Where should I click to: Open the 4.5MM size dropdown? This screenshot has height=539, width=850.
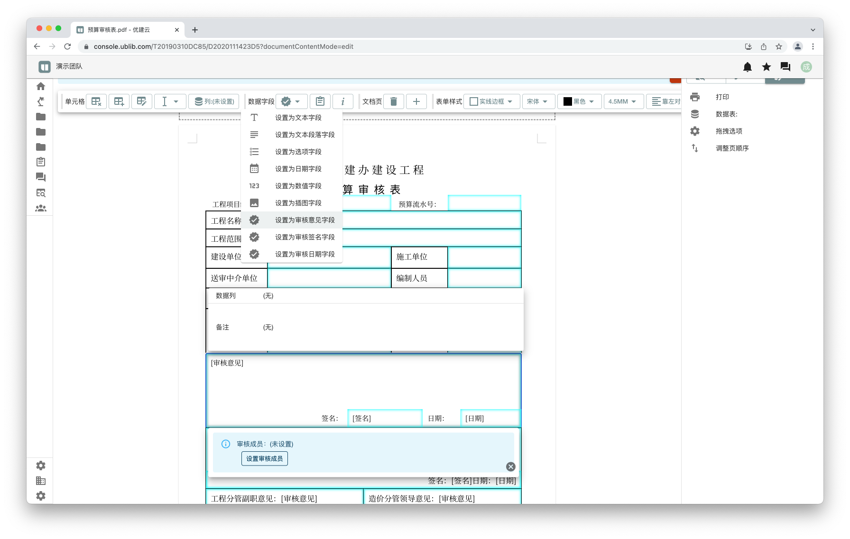pos(623,101)
